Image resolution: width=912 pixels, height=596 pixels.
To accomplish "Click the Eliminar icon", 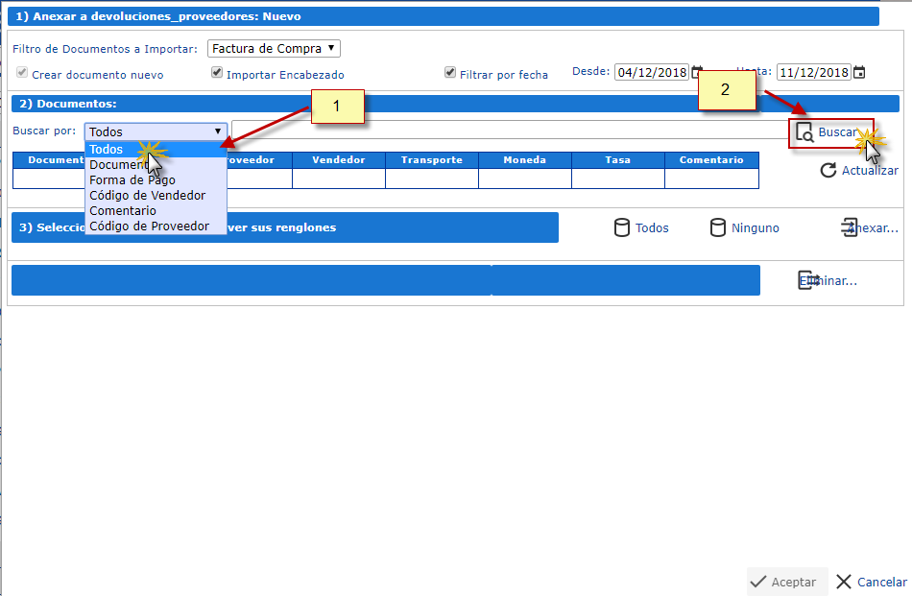I will (808, 280).
